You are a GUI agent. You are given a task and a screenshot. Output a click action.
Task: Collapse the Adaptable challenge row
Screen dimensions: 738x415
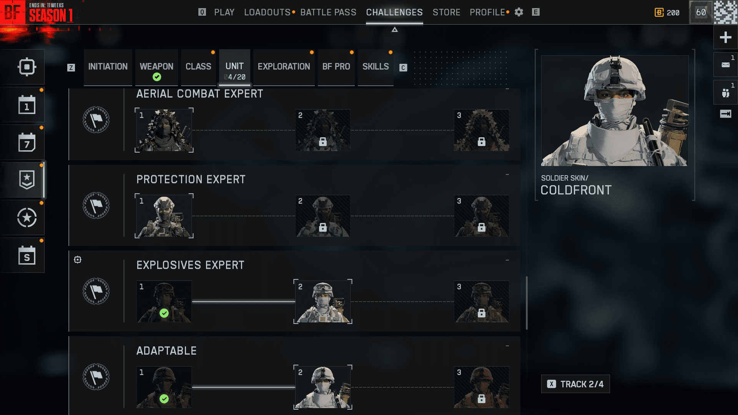click(507, 346)
